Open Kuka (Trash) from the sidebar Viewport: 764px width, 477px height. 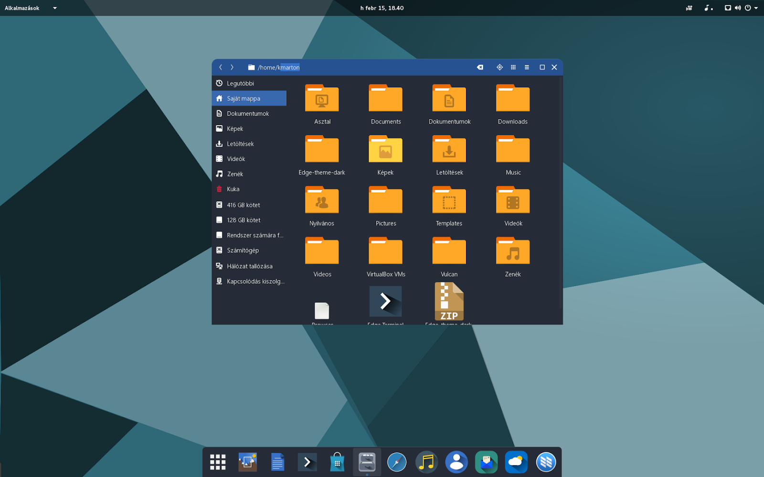[234, 189]
